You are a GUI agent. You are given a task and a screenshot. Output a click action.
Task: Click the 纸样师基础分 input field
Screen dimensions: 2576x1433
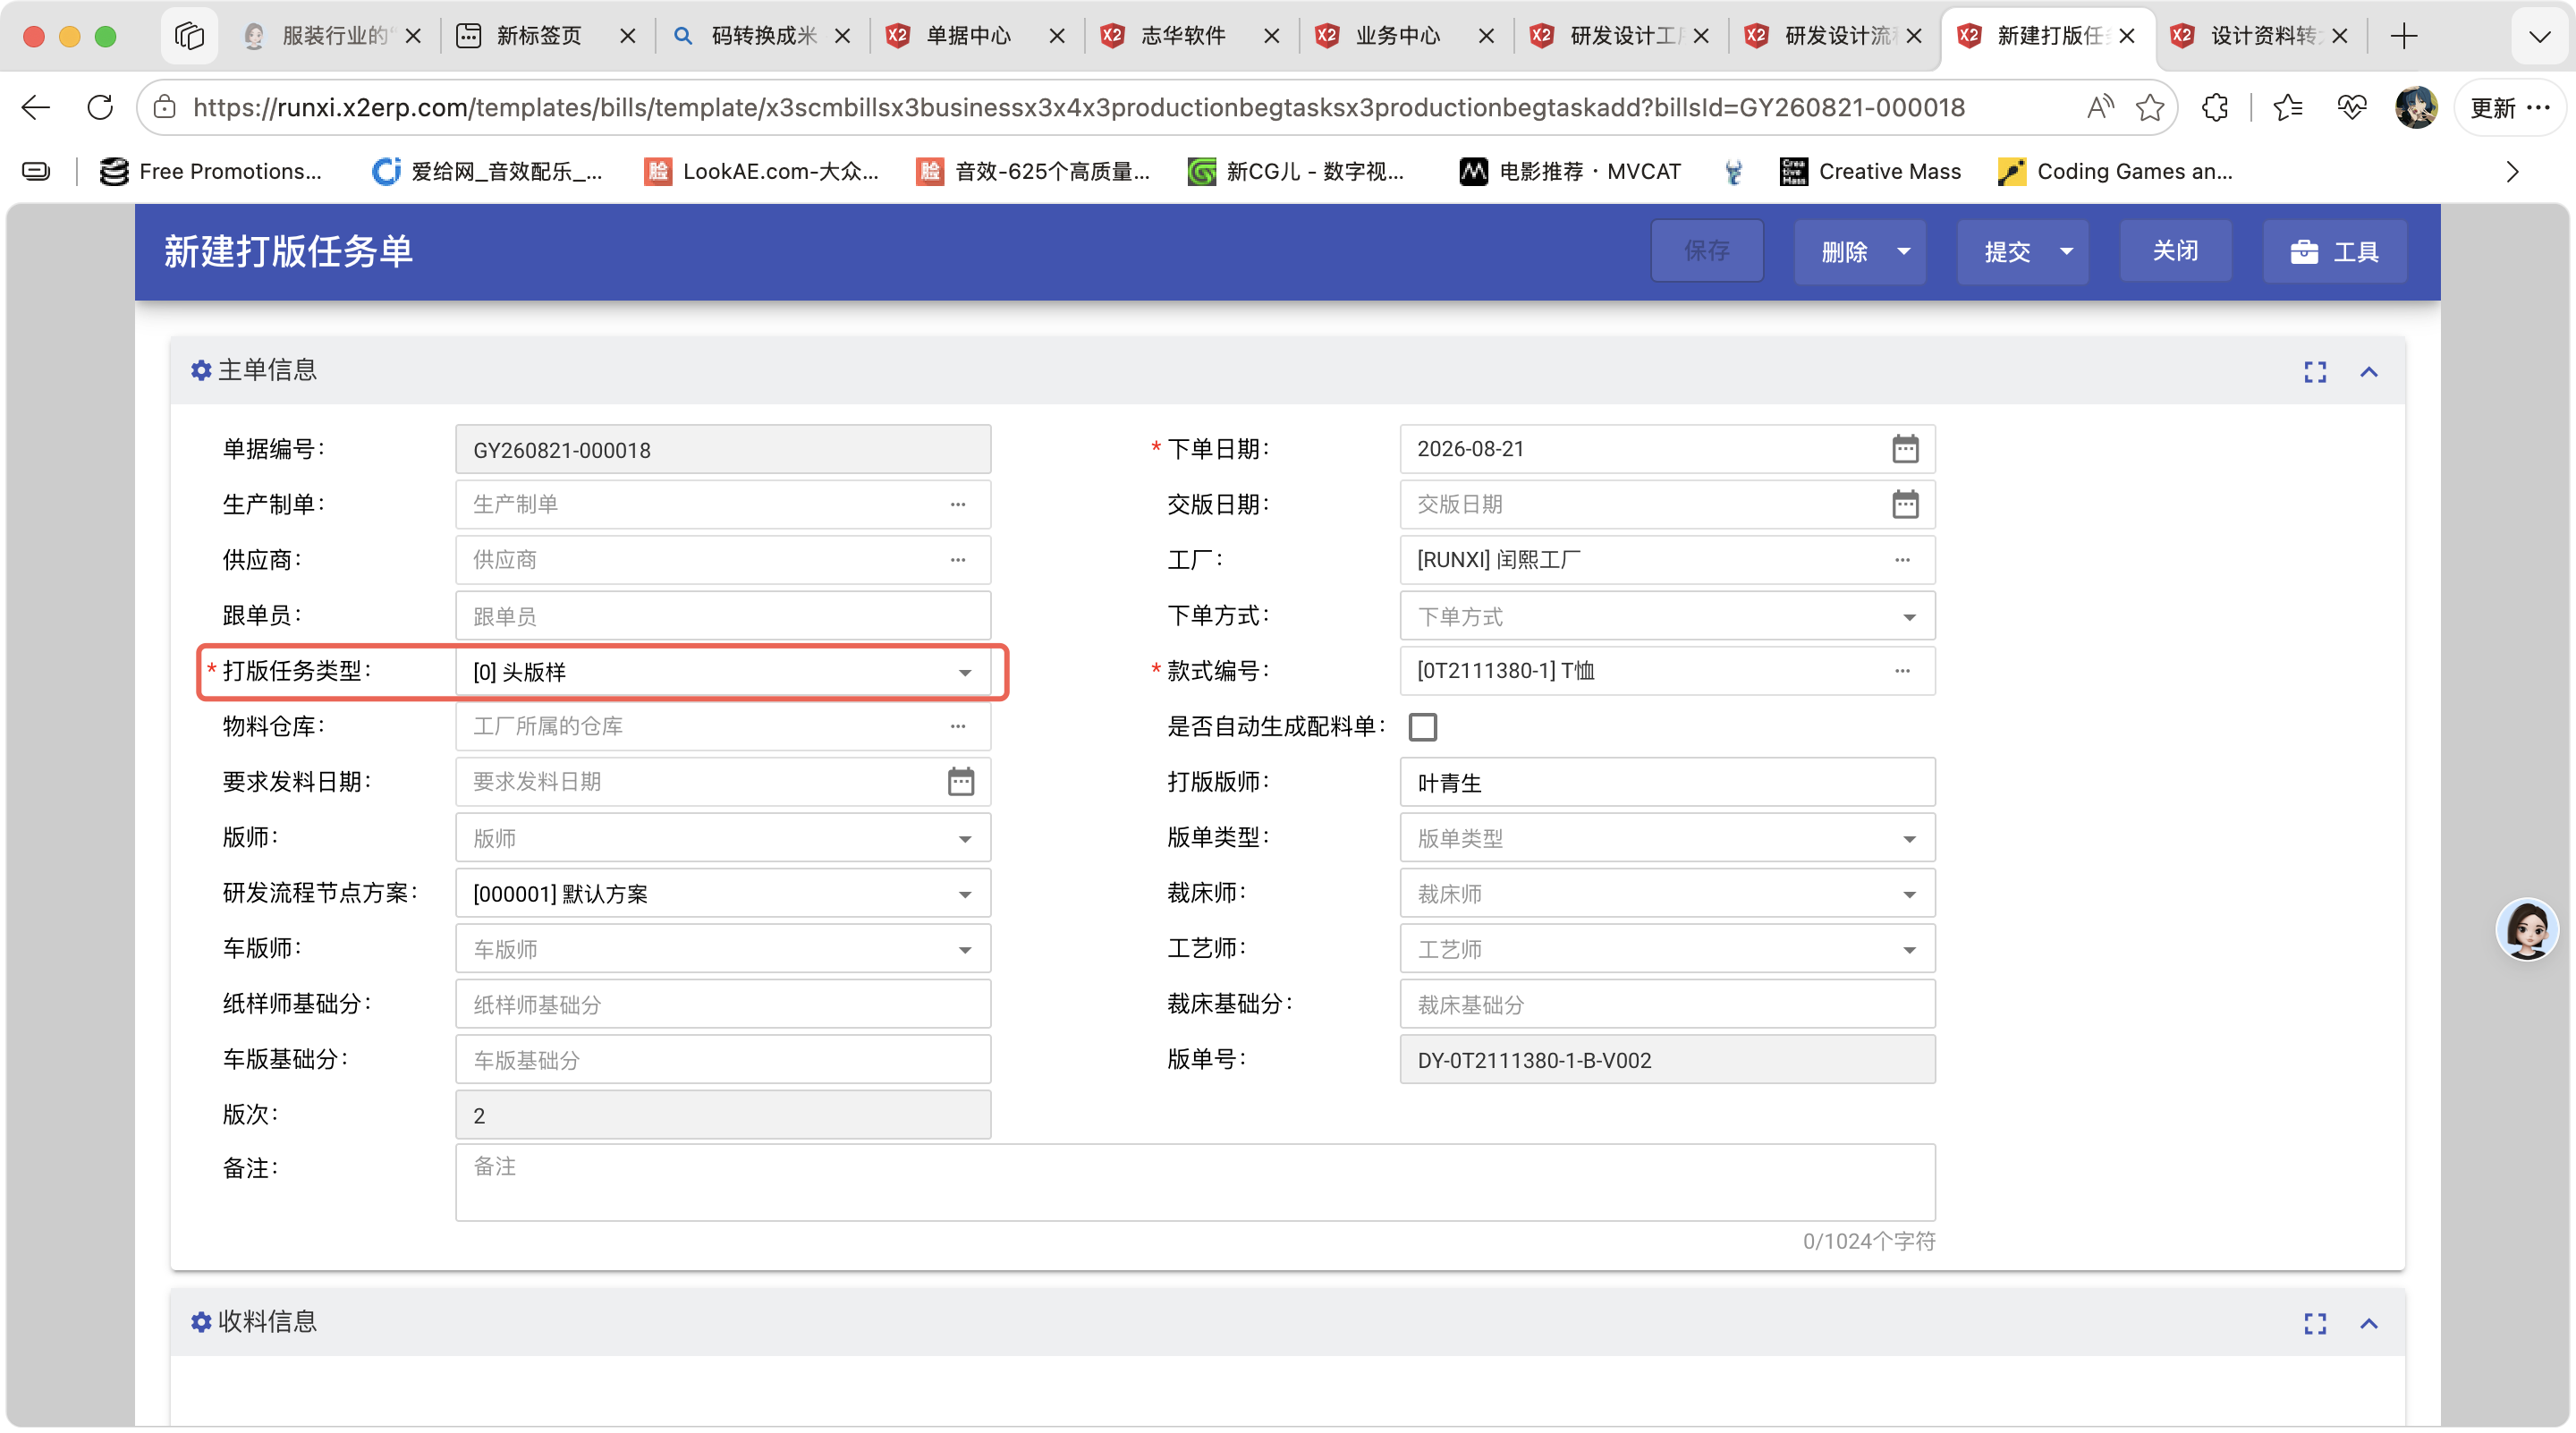[723, 1004]
